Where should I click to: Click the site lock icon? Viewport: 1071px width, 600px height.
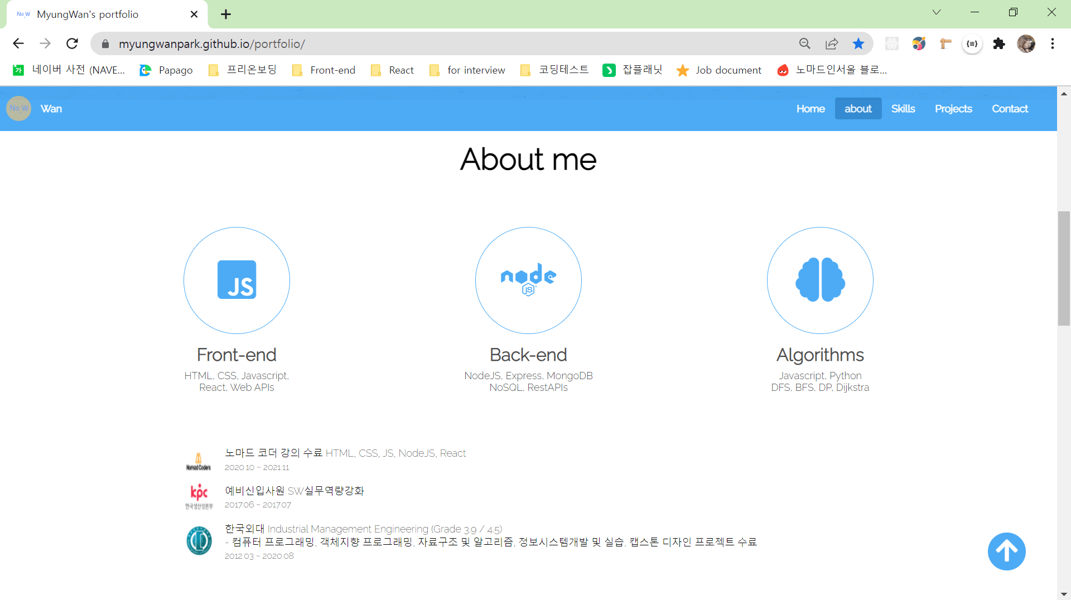point(105,43)
